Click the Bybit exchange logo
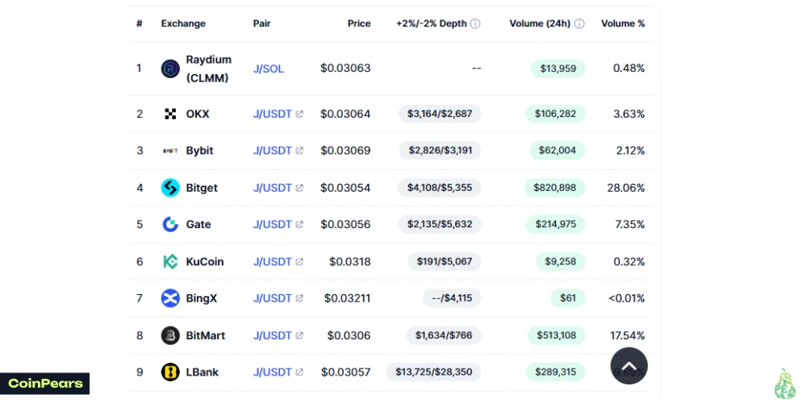The height and width of the screenshot is (403, 807). coord(170,151)
